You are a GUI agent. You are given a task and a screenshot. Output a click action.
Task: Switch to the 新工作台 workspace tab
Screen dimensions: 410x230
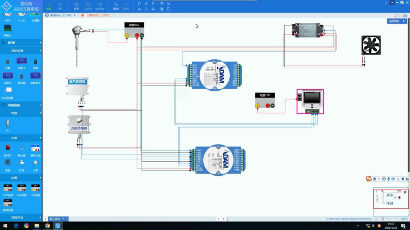point(55,219)
